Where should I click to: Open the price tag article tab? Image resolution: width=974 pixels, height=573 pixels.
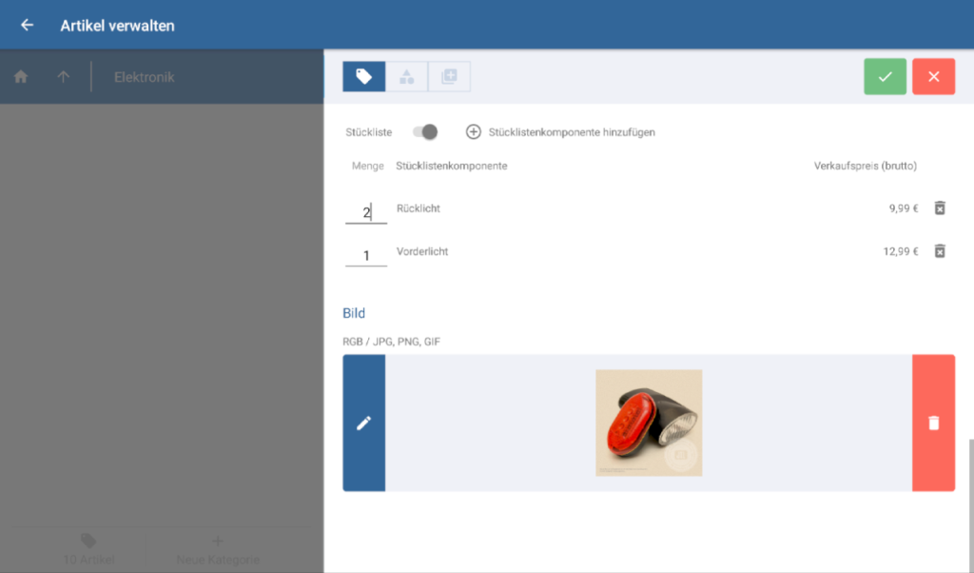click(x=363, y=77)
